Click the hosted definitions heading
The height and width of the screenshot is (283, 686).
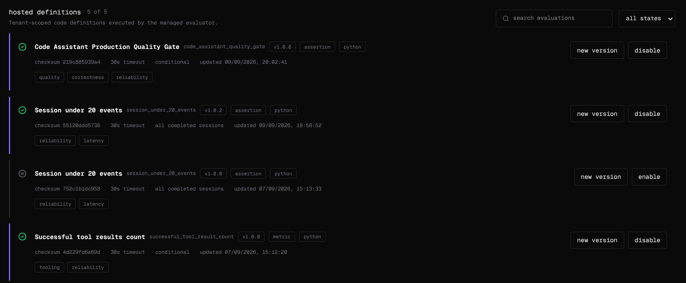coord(45,12)
